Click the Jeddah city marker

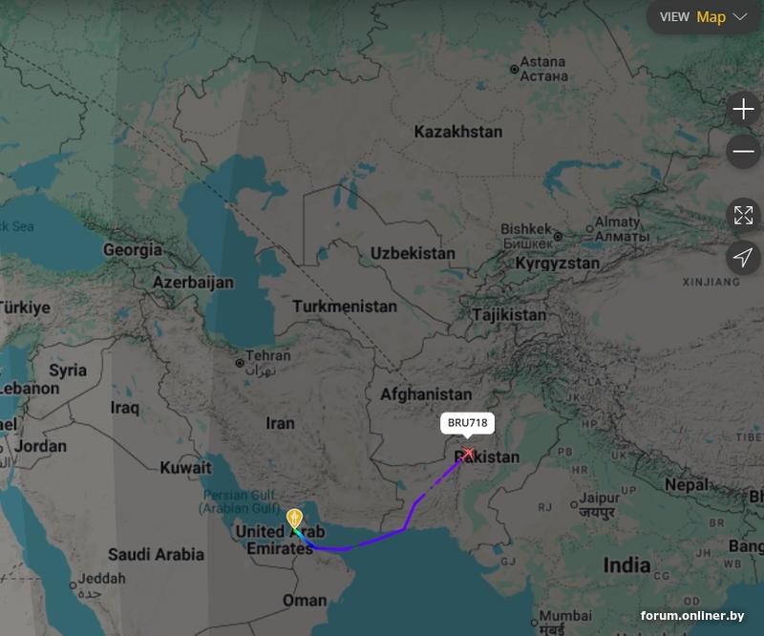pyautogui.click(x=73, y=585)
